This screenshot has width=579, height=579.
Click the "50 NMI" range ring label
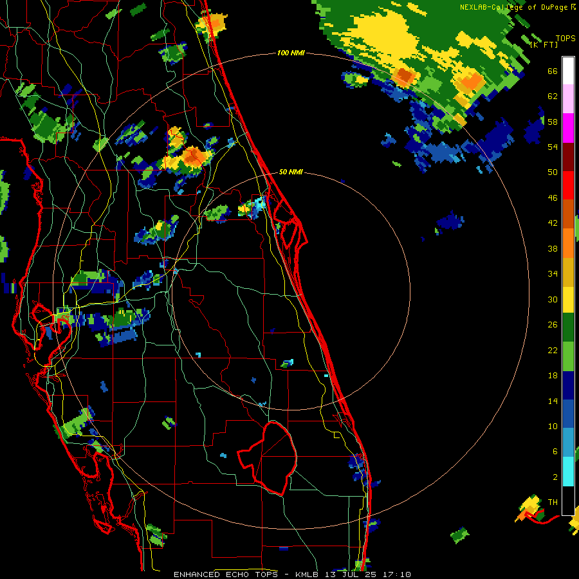tap(291, 172)
